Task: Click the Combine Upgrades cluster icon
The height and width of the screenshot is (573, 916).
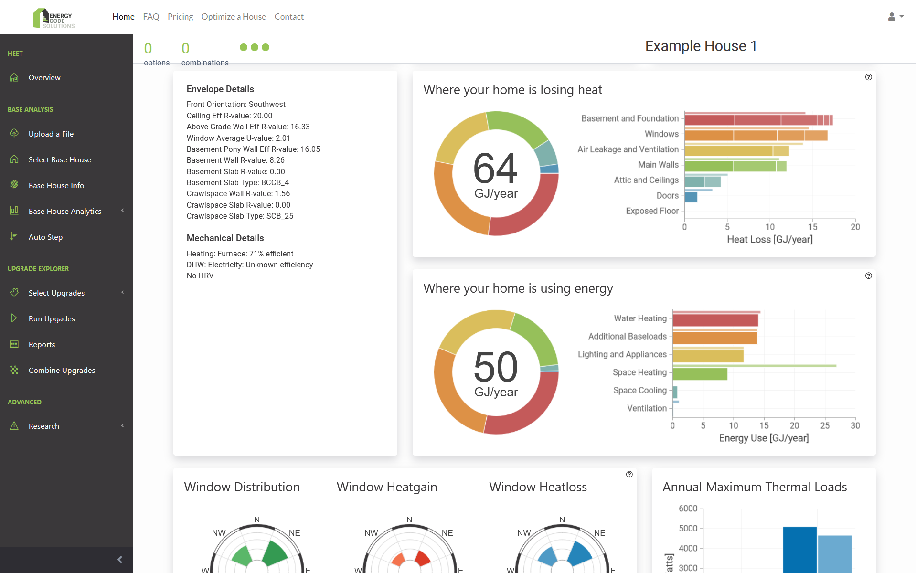Action: [14, 370]
